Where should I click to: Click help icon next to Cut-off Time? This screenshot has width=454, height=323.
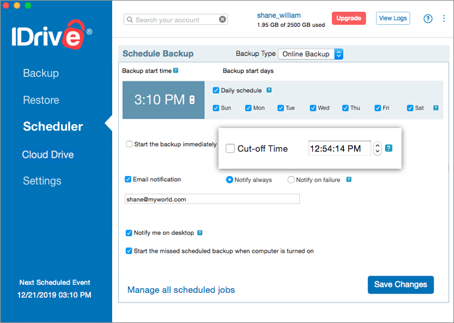(x=389, y=148)
